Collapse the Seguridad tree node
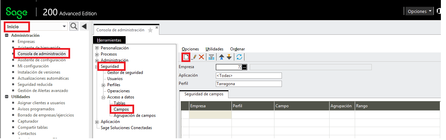Image resolution: width=446 pixels, height=140 pixels. (x=97, y=66)
